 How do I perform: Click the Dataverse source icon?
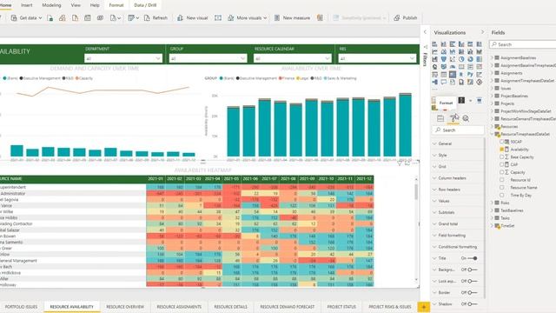click(x=101, y=17)
